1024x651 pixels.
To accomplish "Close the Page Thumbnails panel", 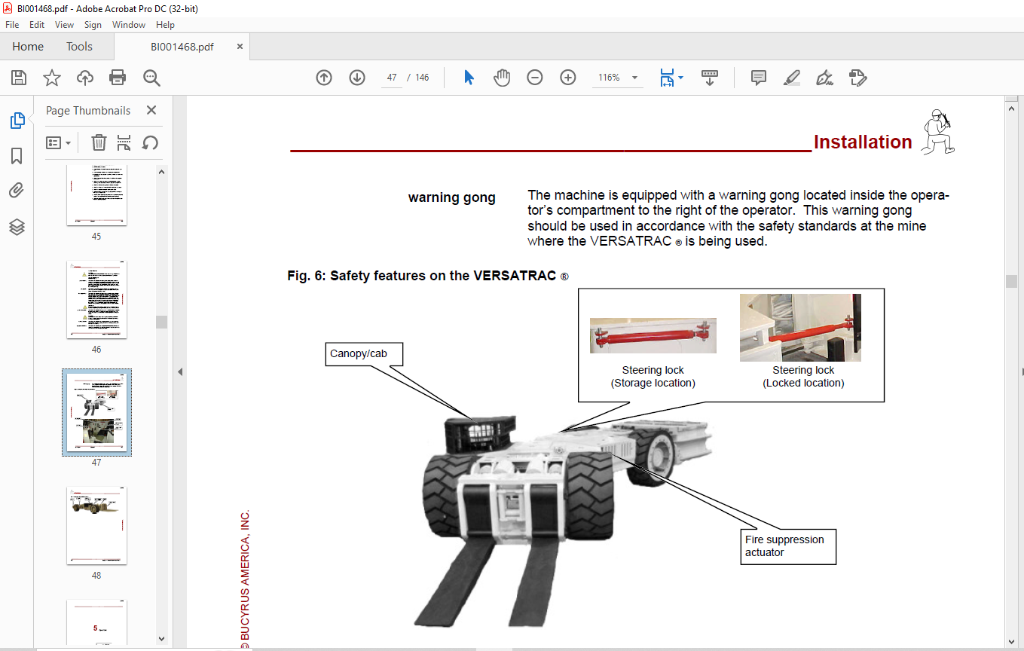I will (151, 110).
